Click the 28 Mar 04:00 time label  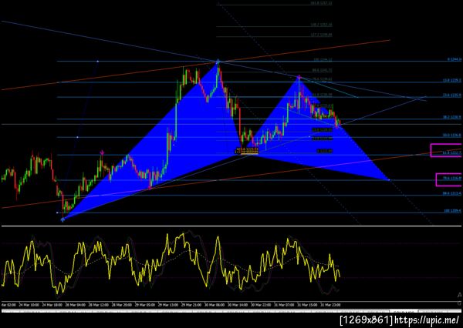pyautogui.click(x=76, y=305)
